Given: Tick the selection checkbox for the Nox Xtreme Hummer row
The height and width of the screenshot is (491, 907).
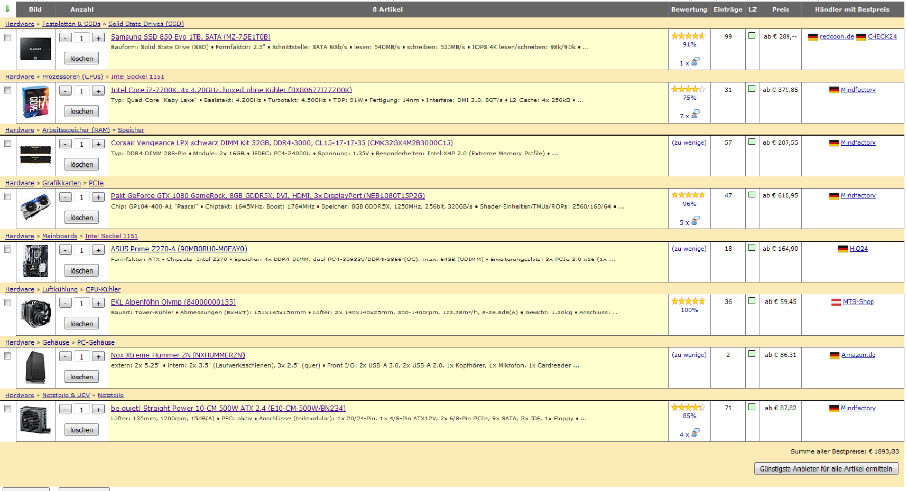Looking at the screenshot, I should (7, 356).
